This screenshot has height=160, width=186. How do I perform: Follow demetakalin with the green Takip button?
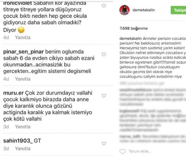[179, 10]
